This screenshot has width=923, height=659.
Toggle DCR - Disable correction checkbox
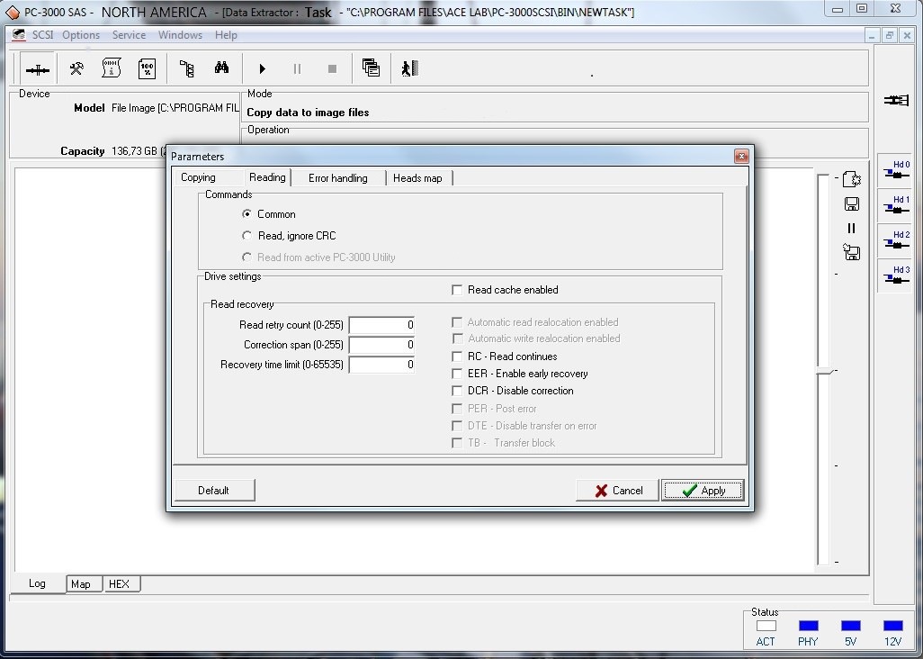457,391
